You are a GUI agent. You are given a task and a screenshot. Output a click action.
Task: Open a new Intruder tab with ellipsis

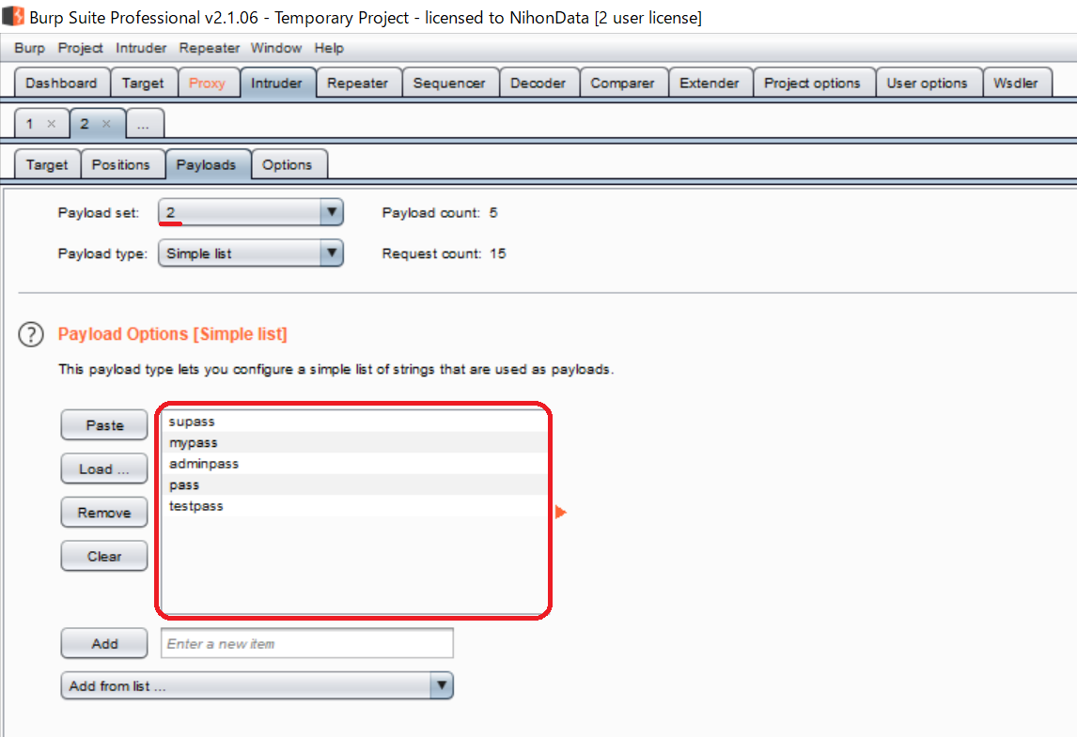144,124
